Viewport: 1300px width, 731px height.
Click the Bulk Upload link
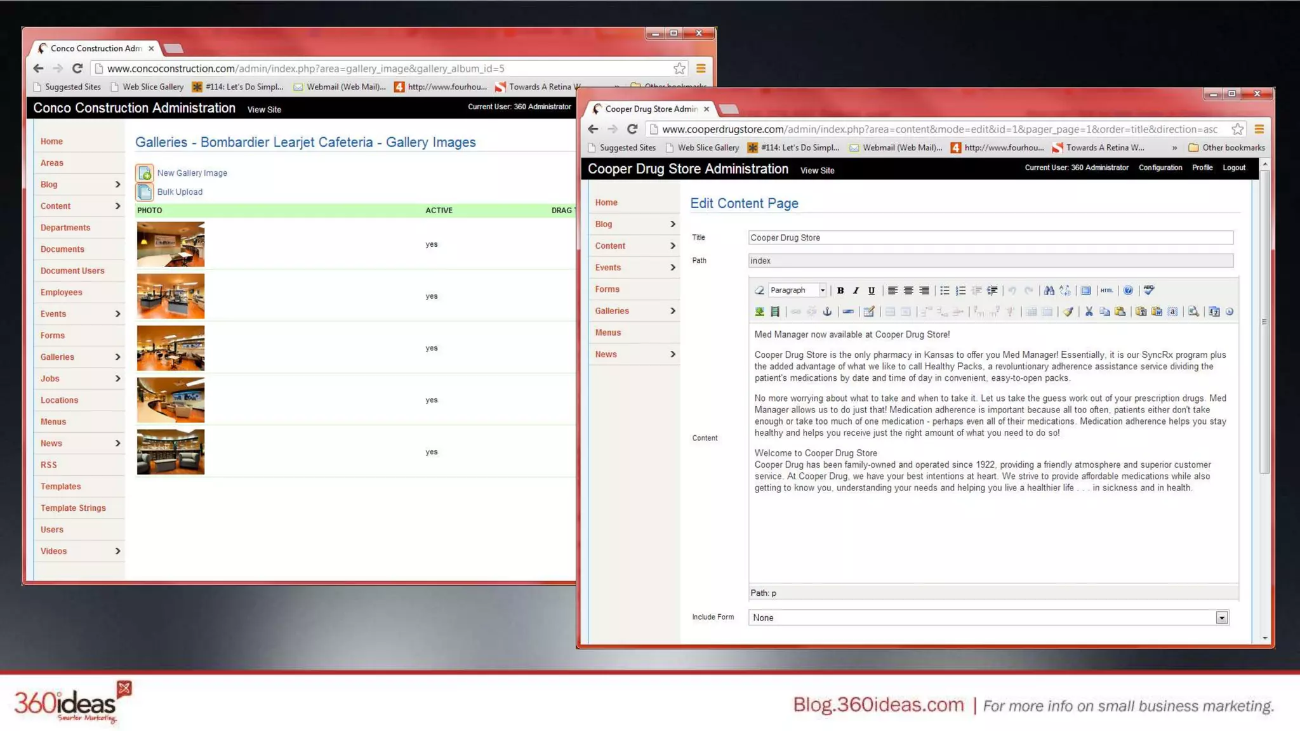coord(180,192)
